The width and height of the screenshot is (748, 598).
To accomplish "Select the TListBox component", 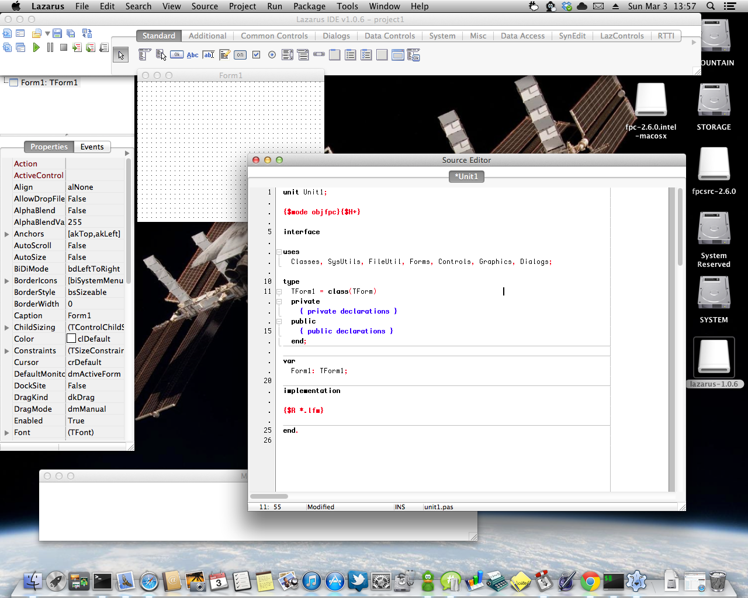I will pyautogui.click(x=288, y=55).
